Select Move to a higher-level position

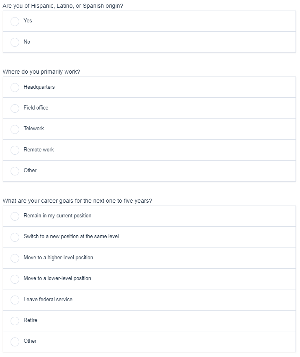pos(15,258)
